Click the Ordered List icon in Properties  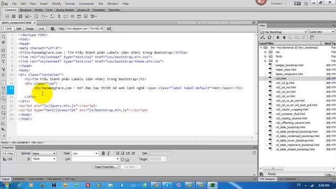[x=122, y=153]
